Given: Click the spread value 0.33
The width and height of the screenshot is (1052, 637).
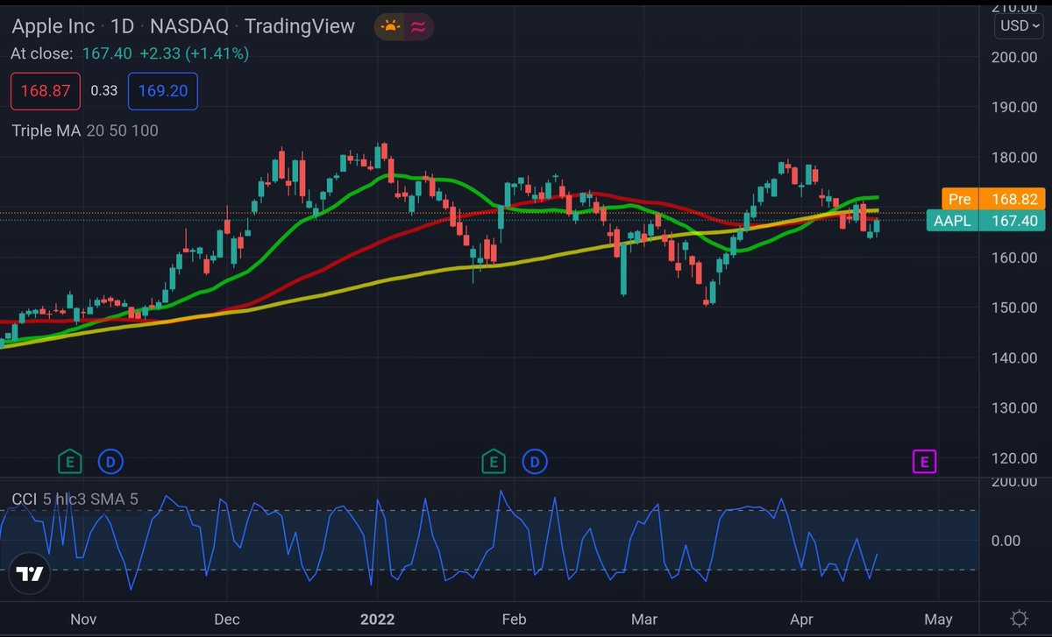Looking at the screenshot, I should click(104, 91).
